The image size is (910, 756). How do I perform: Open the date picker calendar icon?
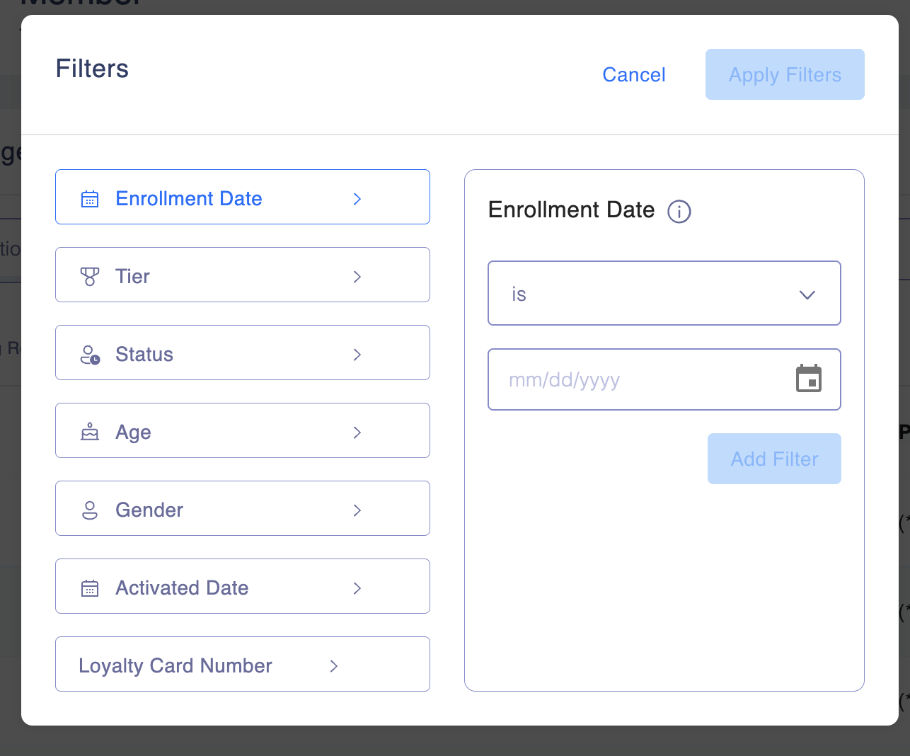[809, 379]
